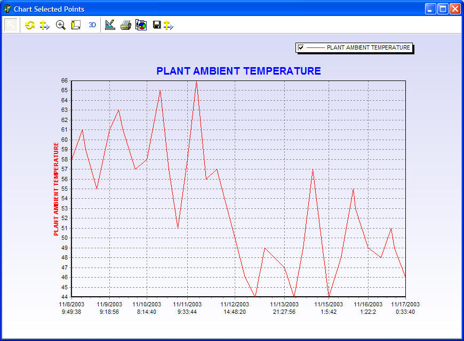Click the last yellow arrows icon
464x341 pixels.
169,25
